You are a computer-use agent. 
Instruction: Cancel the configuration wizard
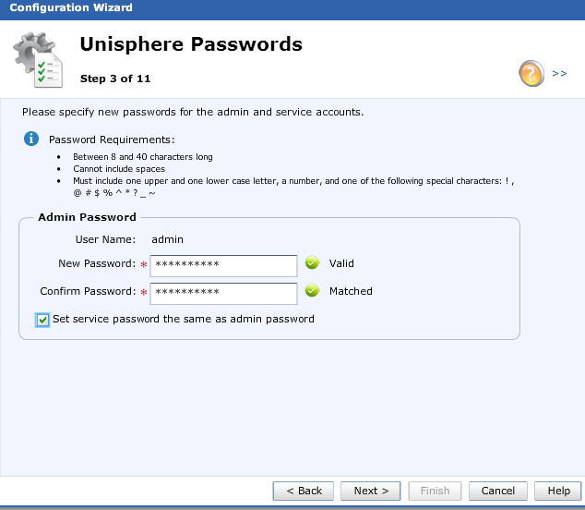pos(498,491)
